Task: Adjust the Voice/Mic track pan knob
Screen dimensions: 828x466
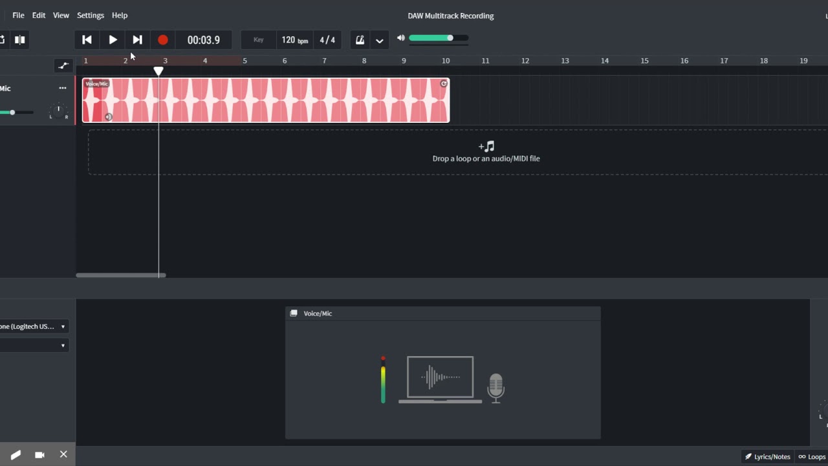Action: point(58,111)
